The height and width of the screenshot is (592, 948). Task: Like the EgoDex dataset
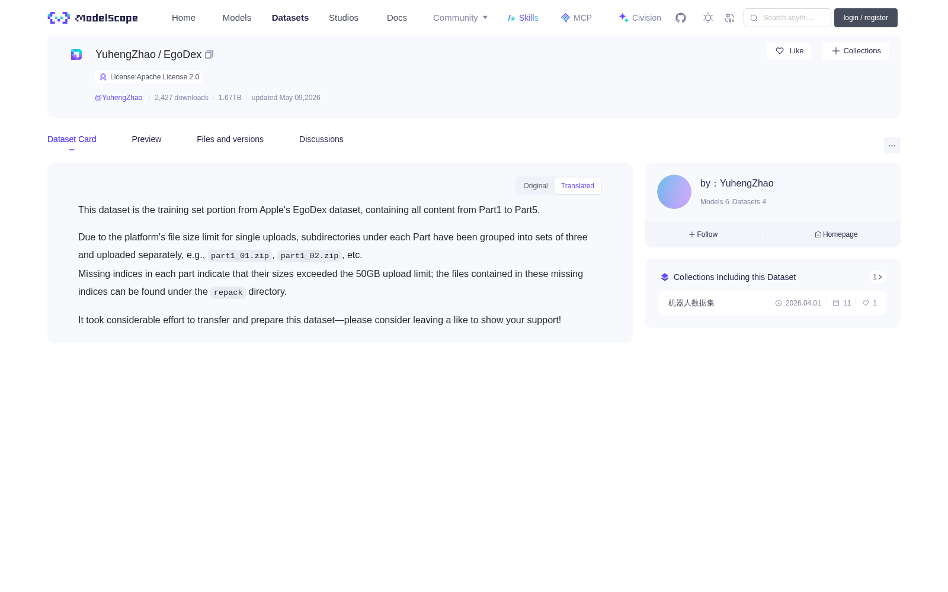pyautogui.click(x=789, y=51)
